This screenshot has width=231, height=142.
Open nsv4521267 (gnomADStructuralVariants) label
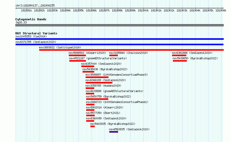(98, 58)
